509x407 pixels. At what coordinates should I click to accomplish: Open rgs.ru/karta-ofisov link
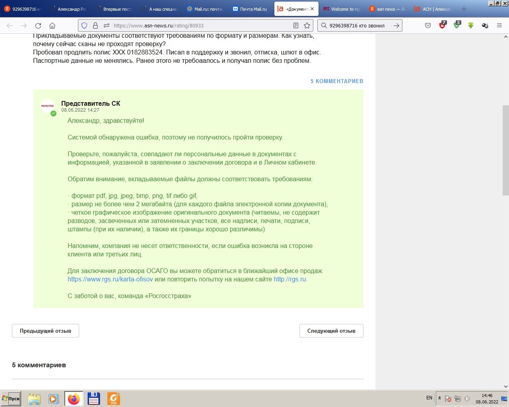pyautogui.click(x=110, y=279)
